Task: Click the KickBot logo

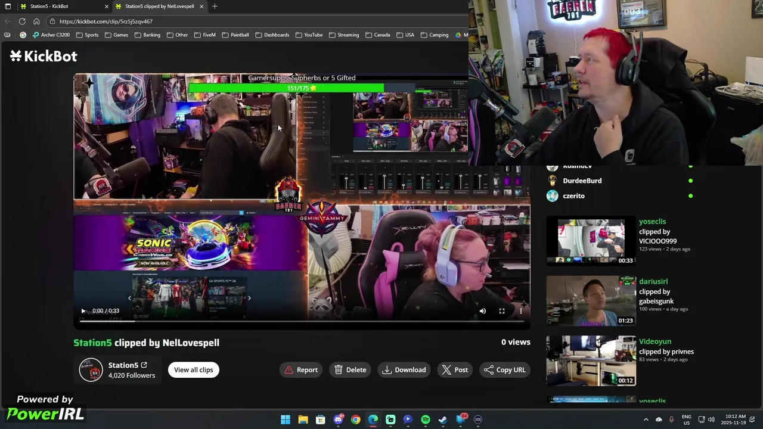Action: click(x=44, y=56)
